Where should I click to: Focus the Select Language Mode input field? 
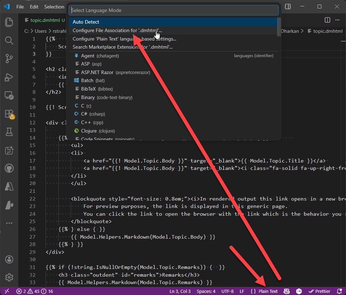(174, 10)
